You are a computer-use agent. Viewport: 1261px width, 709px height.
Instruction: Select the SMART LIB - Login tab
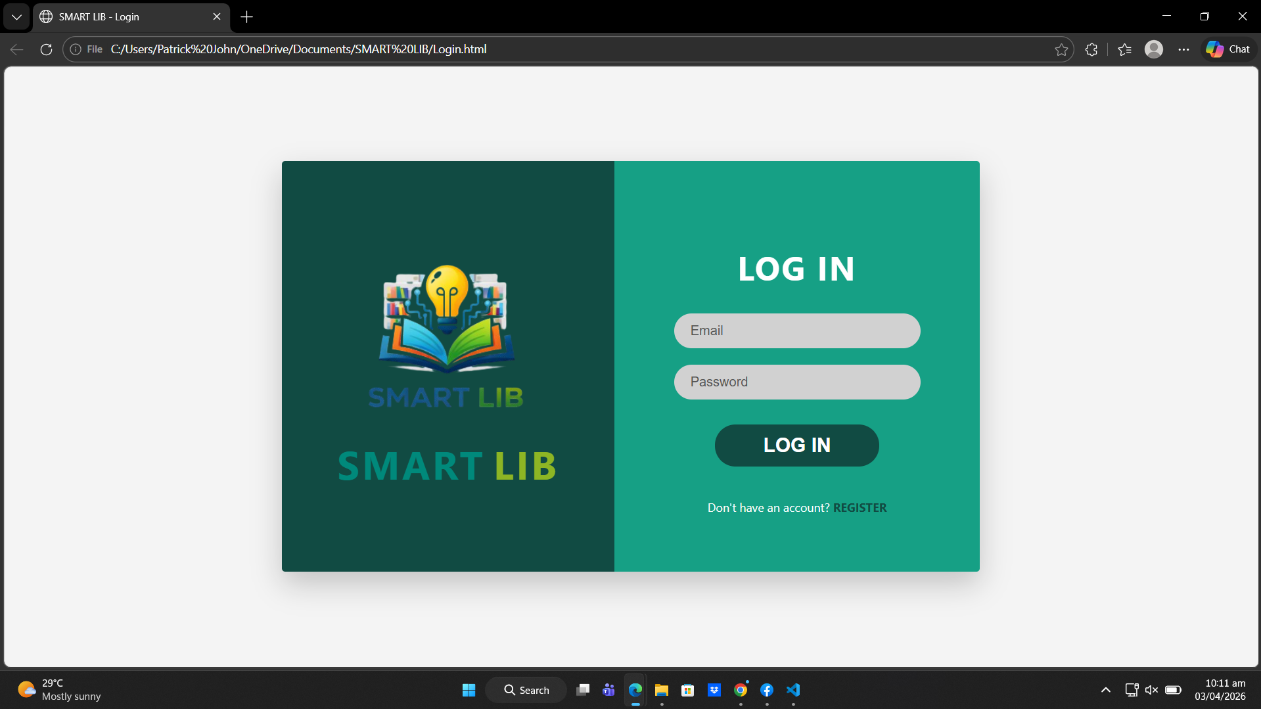tap(118, 16)
